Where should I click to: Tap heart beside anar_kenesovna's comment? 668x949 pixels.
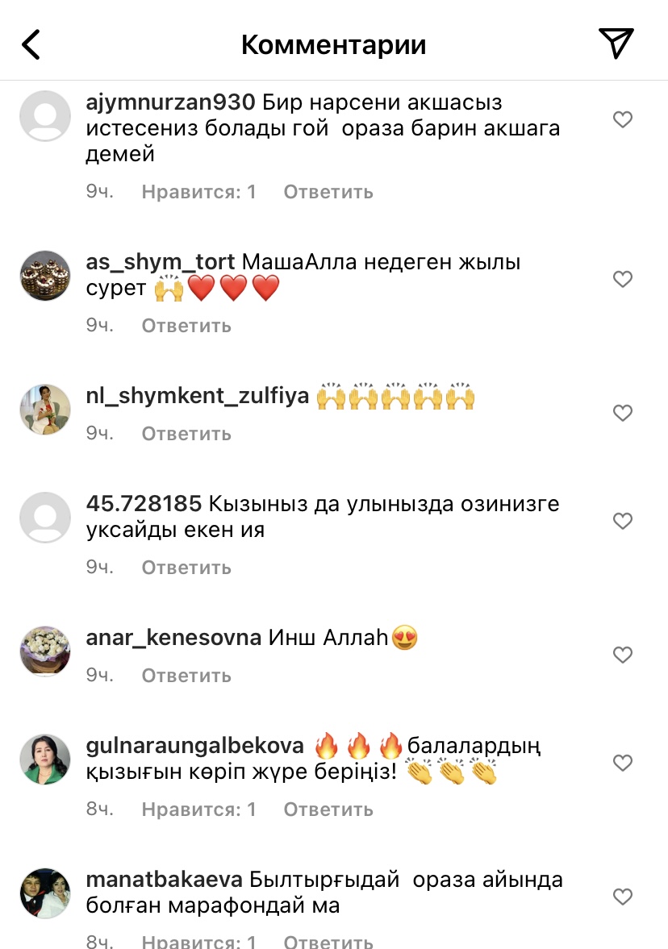pyautogui.click(x=623, y=655)
